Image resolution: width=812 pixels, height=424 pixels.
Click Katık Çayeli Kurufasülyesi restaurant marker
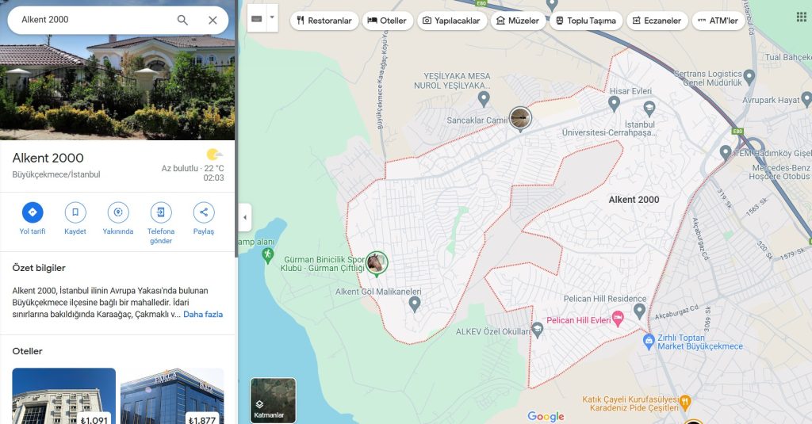[x=685, y=402]
